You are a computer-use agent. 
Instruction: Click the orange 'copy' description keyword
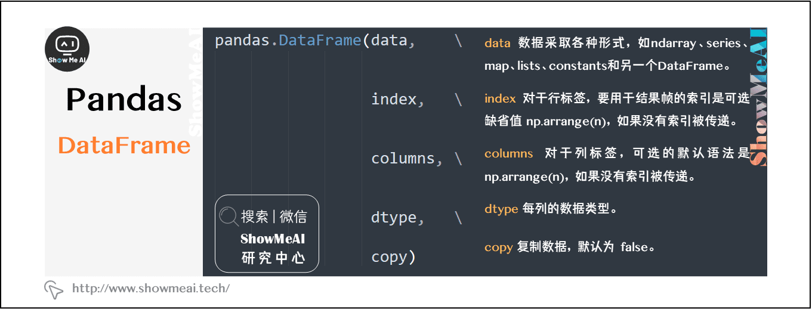tap(499, 248)
